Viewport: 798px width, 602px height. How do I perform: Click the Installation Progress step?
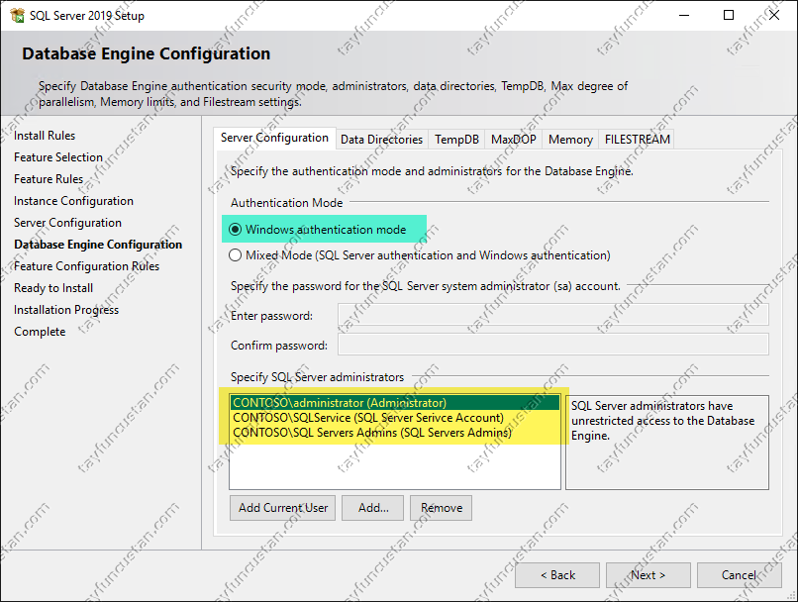(66, 310)
